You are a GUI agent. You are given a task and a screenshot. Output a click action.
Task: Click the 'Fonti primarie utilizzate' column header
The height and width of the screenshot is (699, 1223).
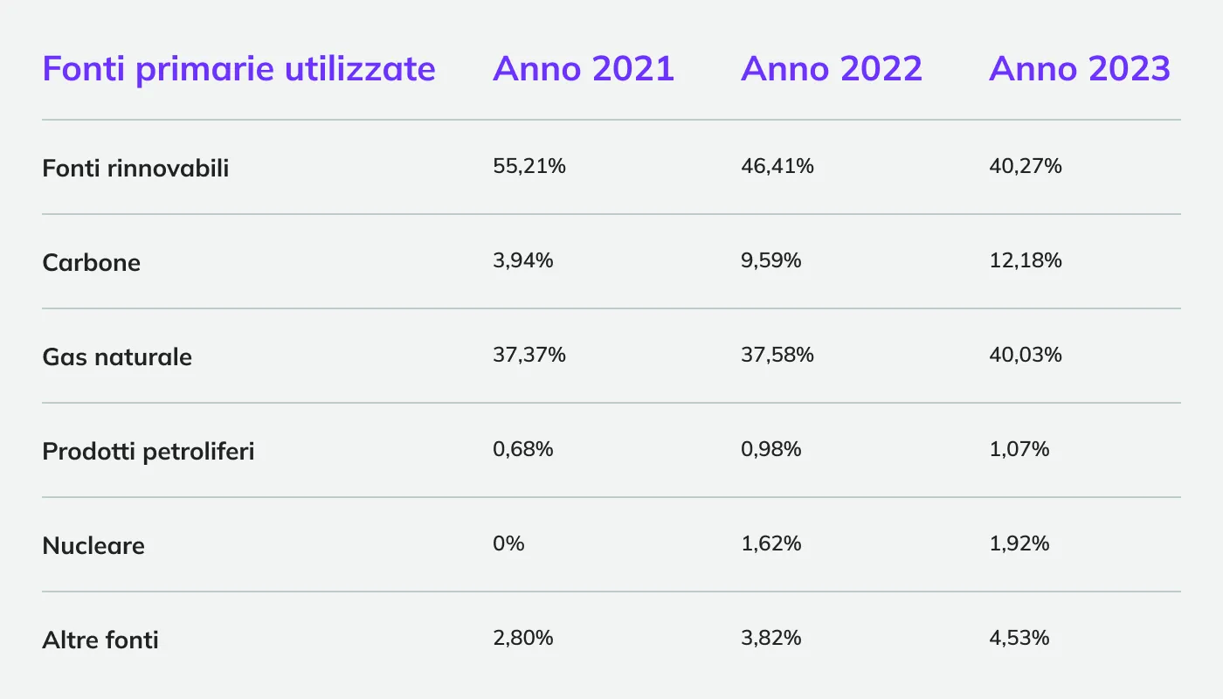click(238, 68)
